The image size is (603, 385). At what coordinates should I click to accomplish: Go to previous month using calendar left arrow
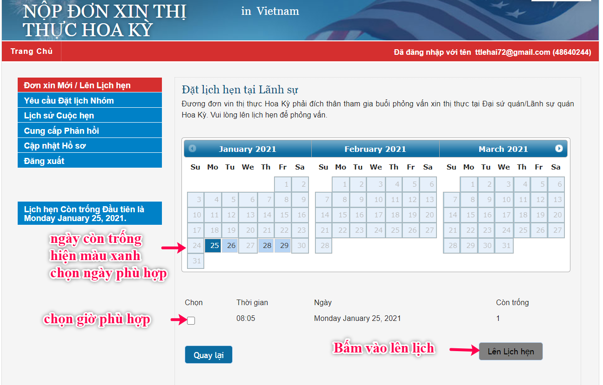tap(192, 149)
